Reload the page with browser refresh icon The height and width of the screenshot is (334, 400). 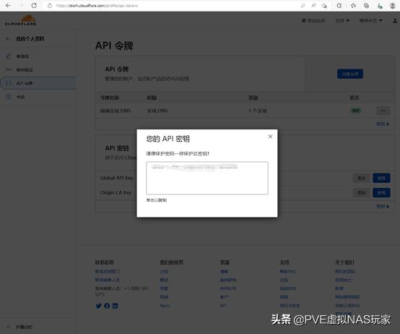(x=34, y=5)
